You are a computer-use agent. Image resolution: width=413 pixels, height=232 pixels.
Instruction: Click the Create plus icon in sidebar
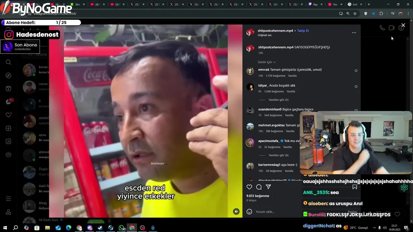coord(8,128)
